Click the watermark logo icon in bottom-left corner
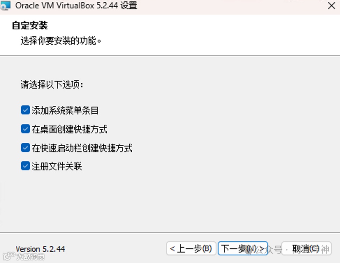This screenshot has width=340, height=263. (9, 256)
